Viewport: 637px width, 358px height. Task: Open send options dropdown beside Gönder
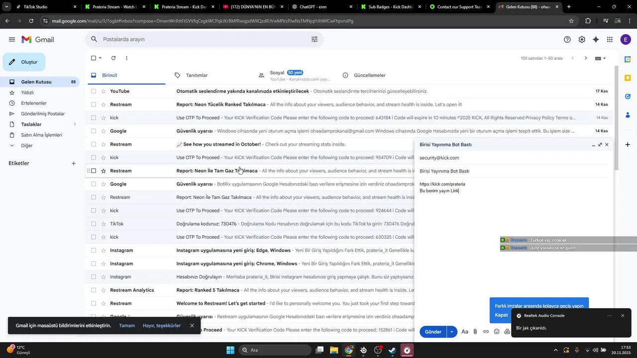pyautogui.click(x=452, y=332)
